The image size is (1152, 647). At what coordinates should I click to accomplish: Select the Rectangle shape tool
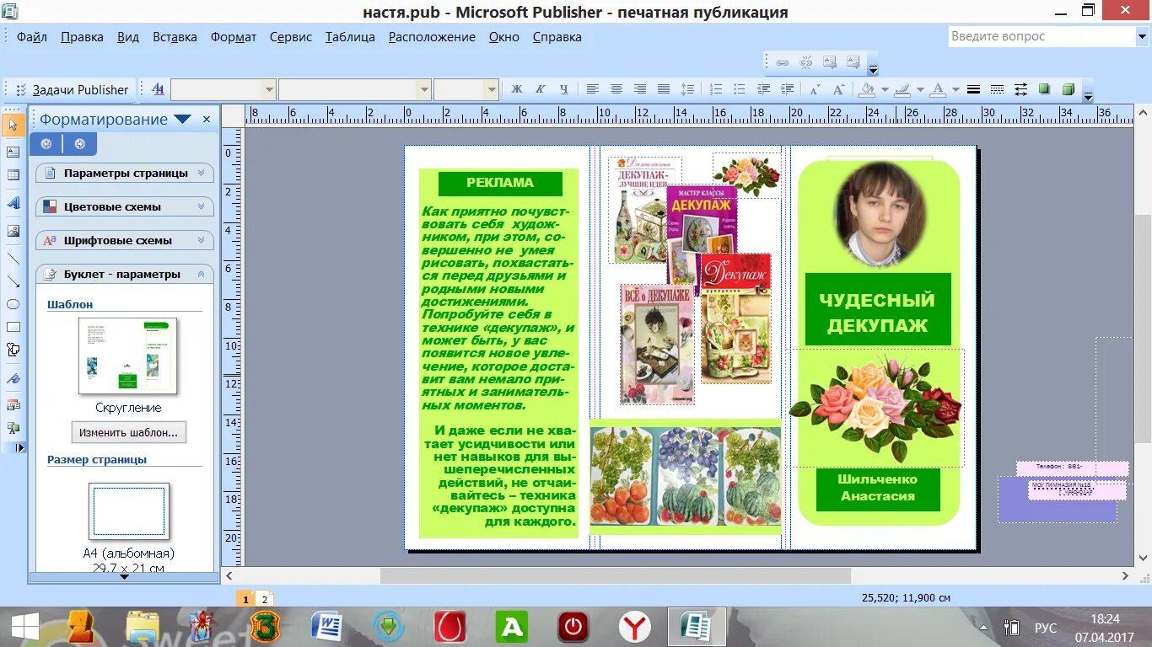click(13, 327)
